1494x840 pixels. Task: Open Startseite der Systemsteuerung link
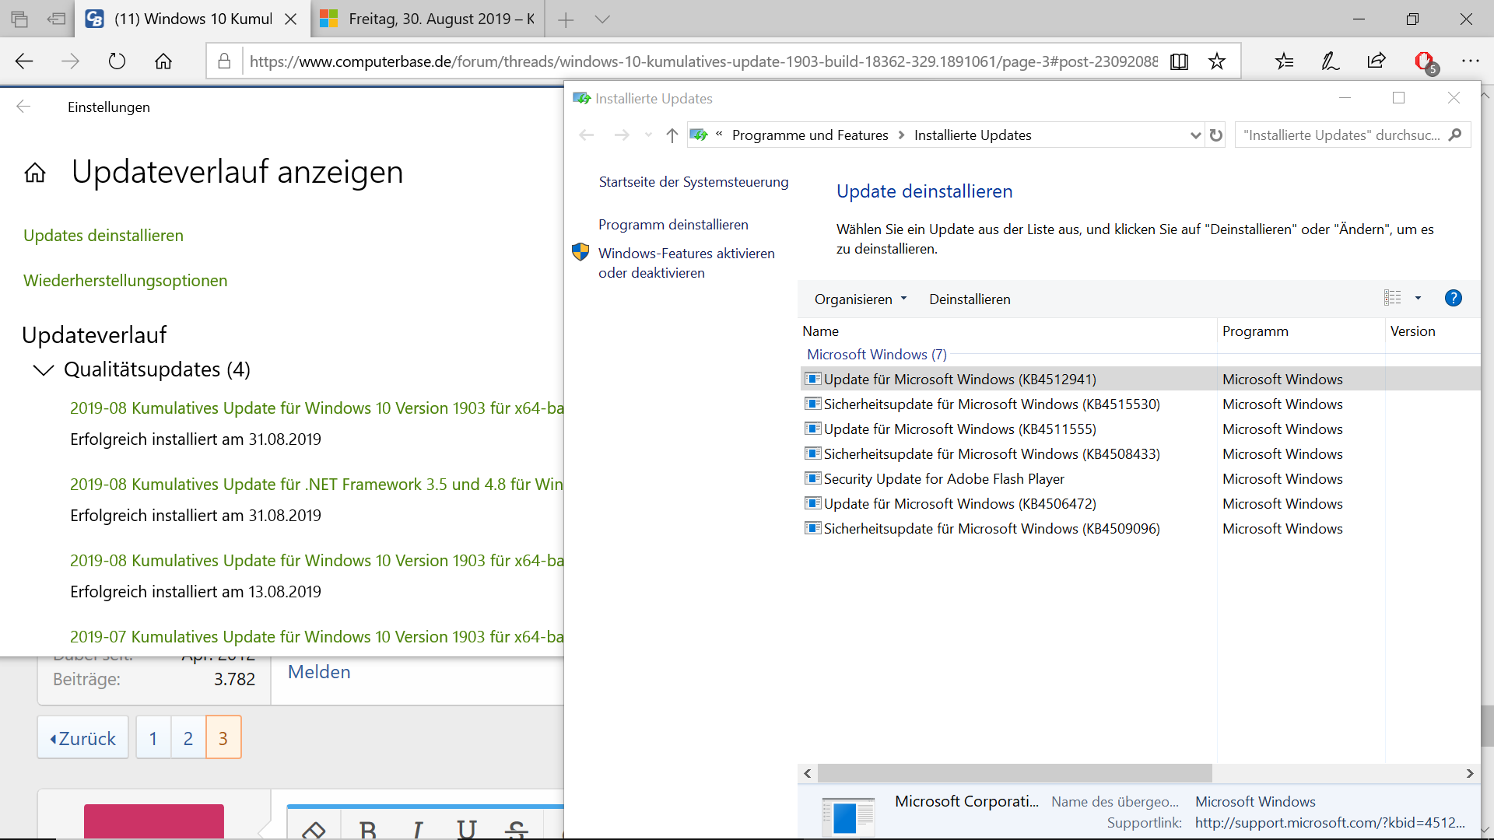click(x=693, y=182)
